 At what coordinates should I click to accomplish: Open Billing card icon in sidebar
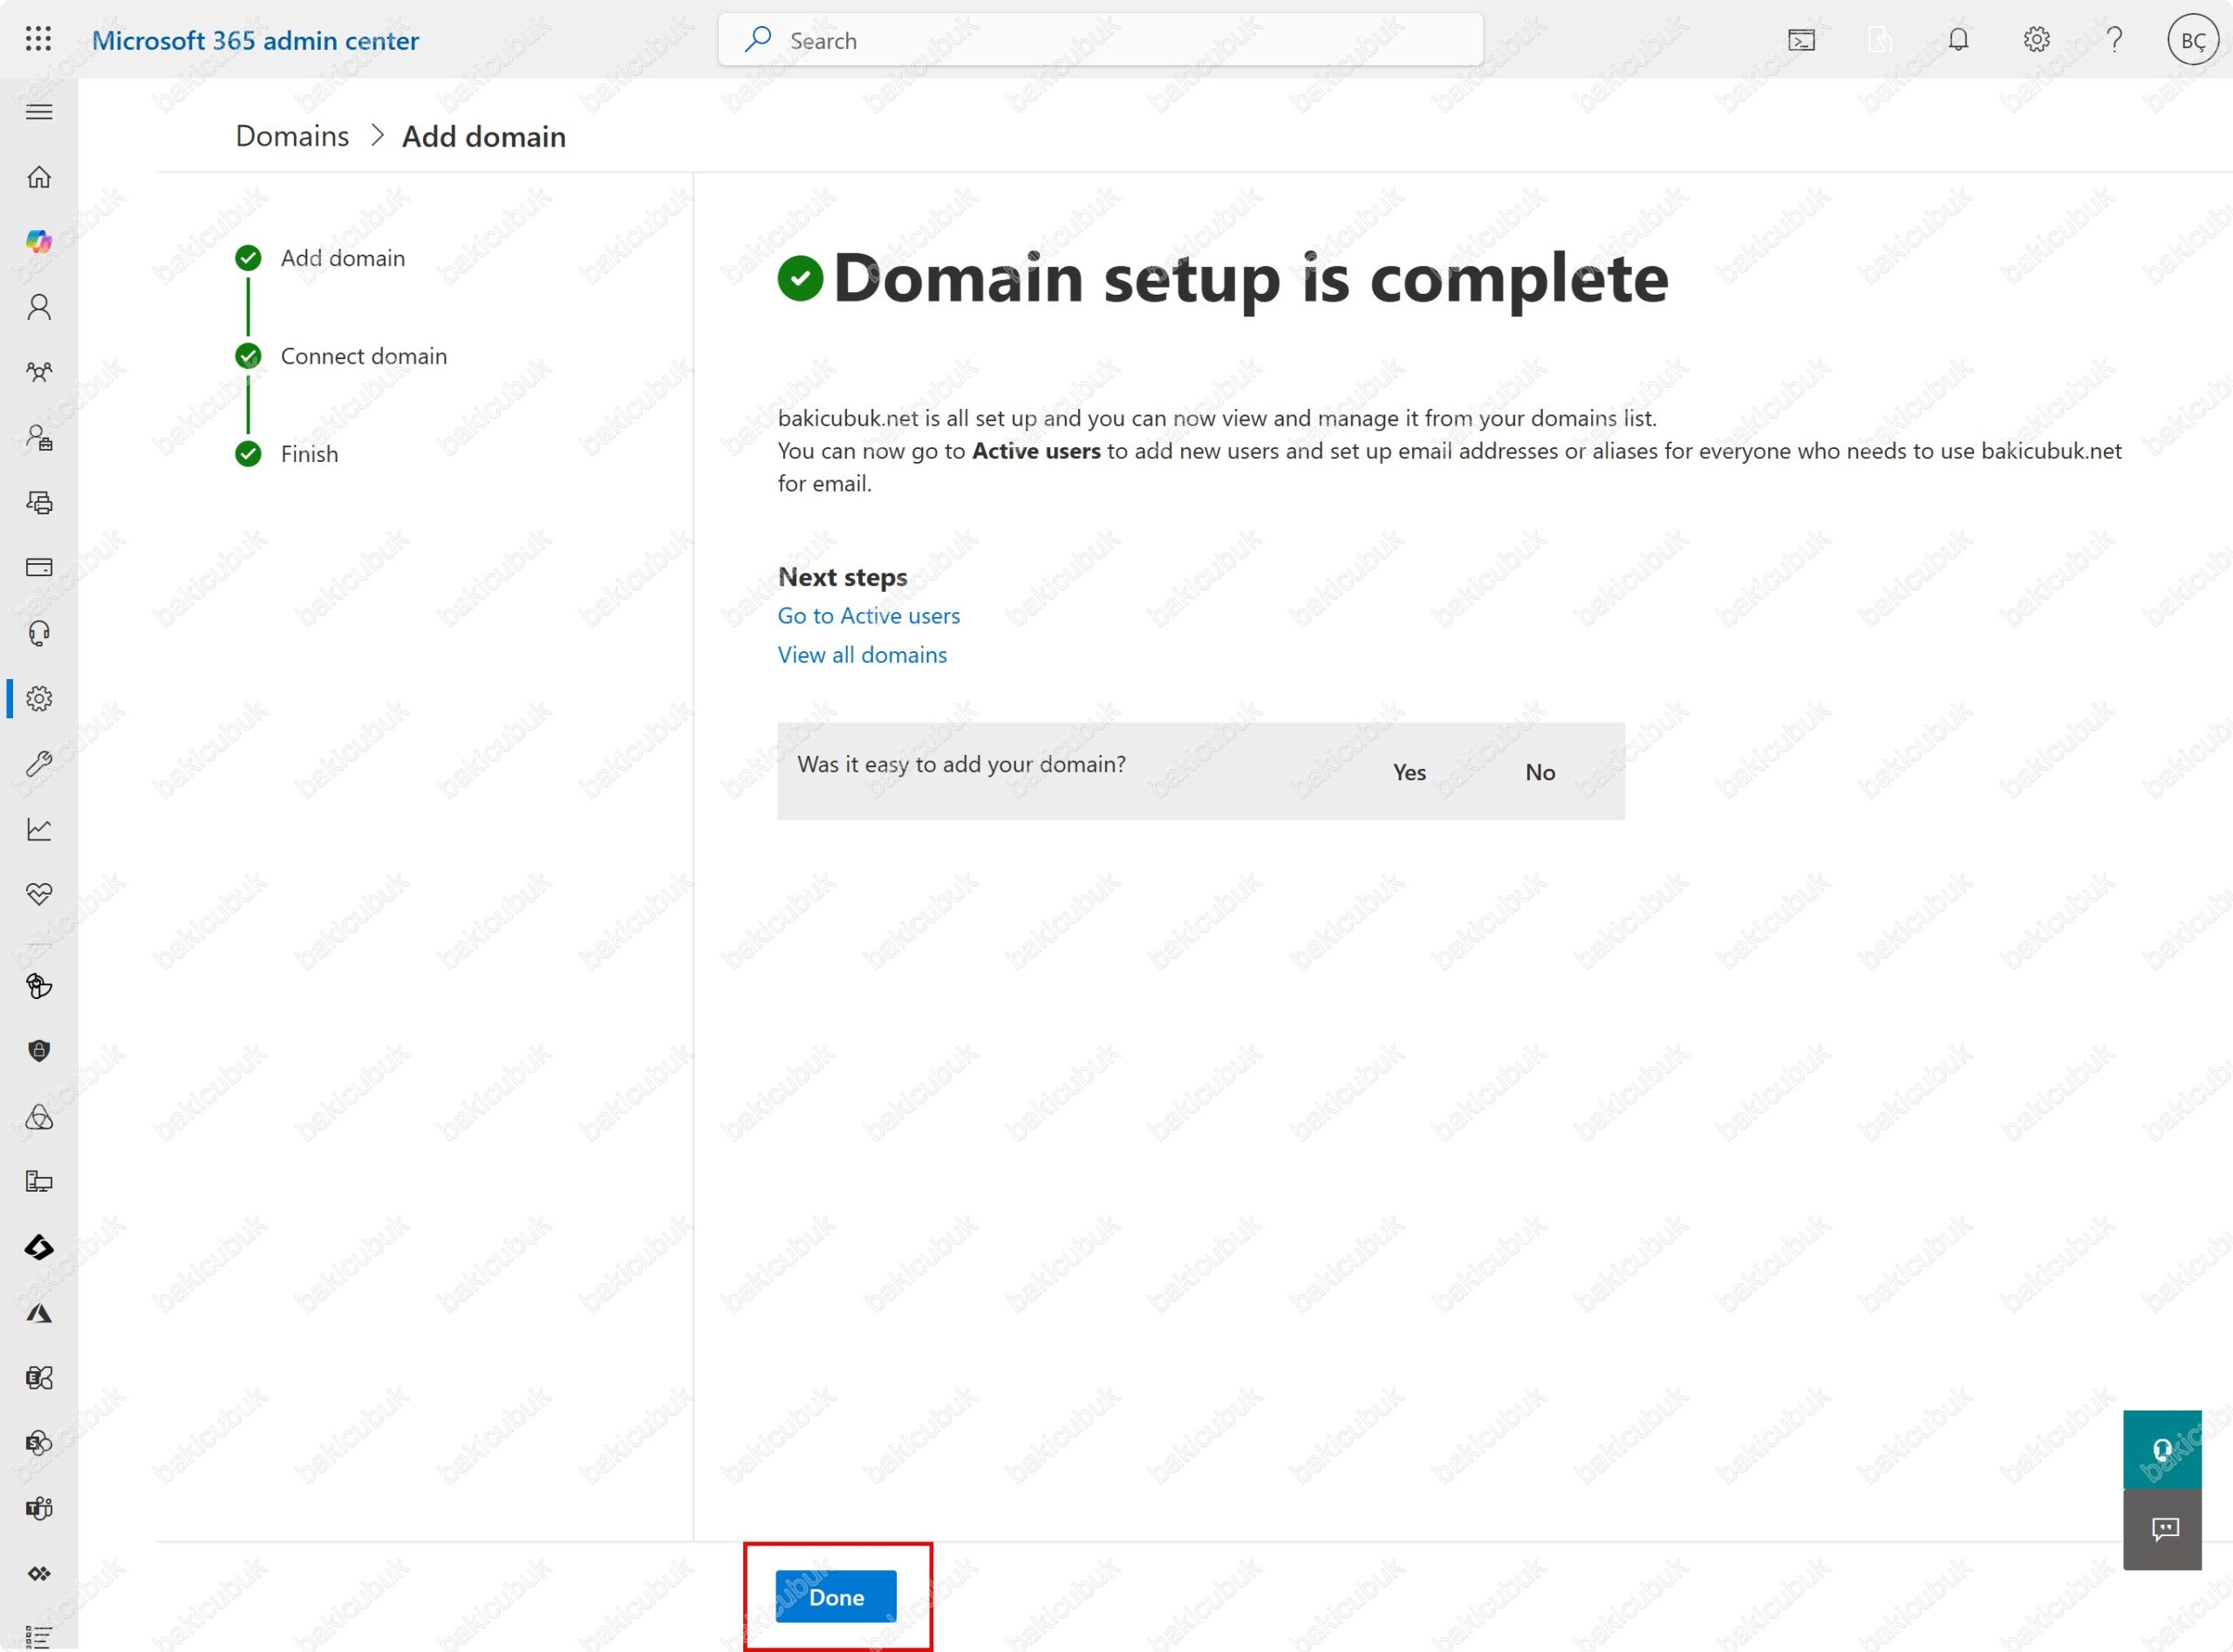click(39, 567)
